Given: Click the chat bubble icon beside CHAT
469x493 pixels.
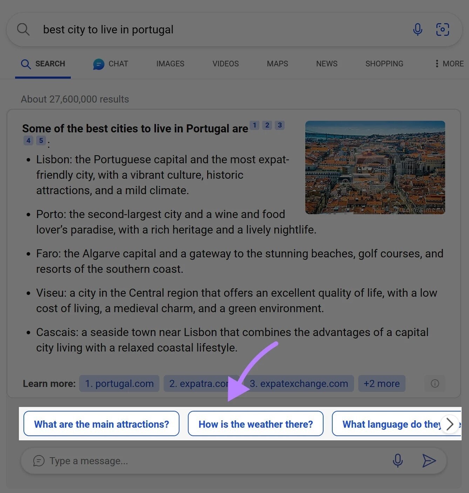Looking at the screenshot, I should [98, 64].
